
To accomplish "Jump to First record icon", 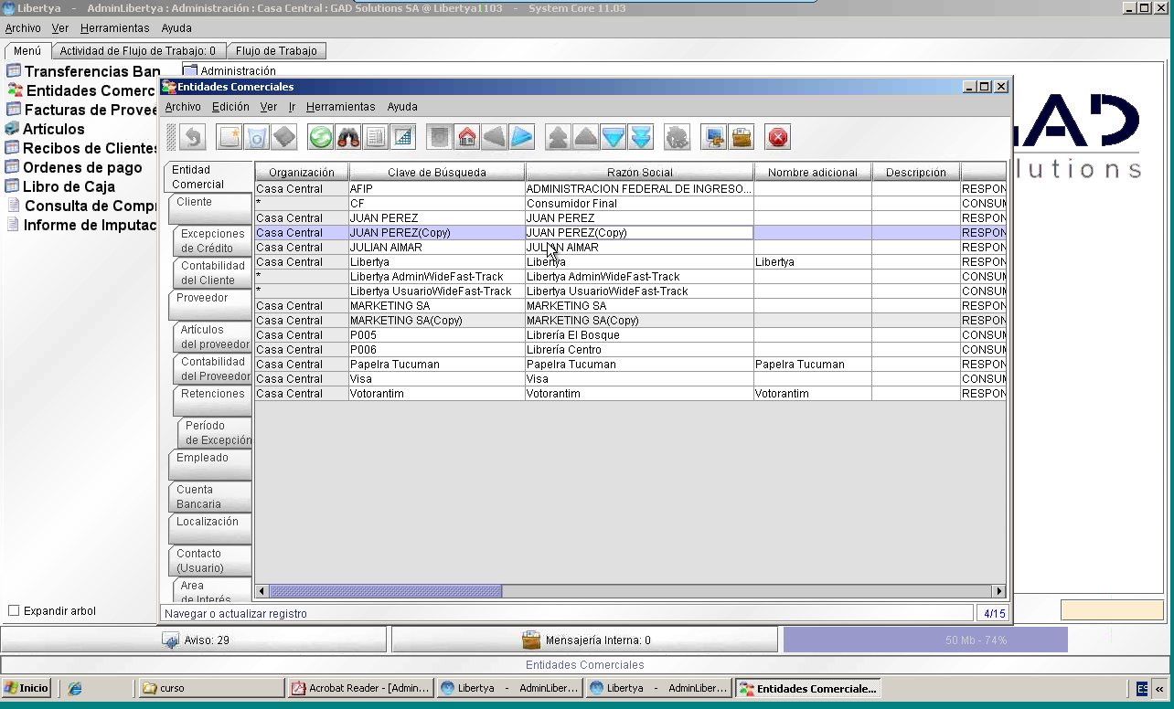I will 559,137.
